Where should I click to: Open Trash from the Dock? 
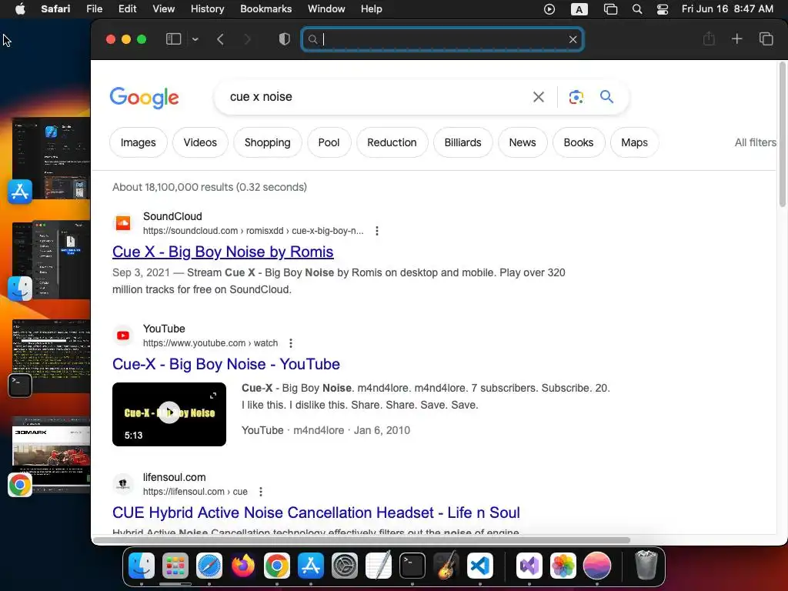[x=646, y=566]
